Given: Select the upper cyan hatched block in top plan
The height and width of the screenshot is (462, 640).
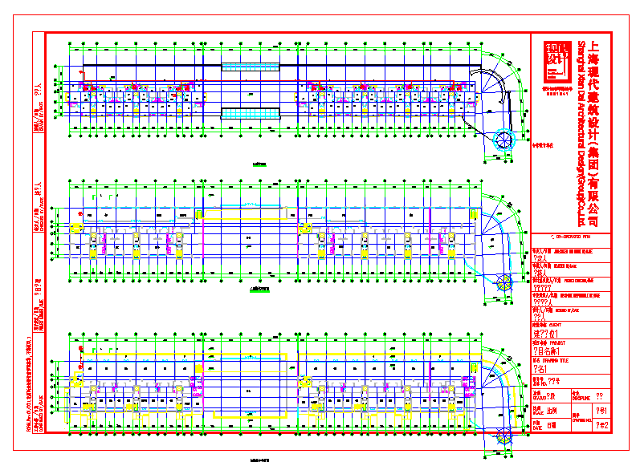Looking at the screenshot, I should click(x=251, y=68).
